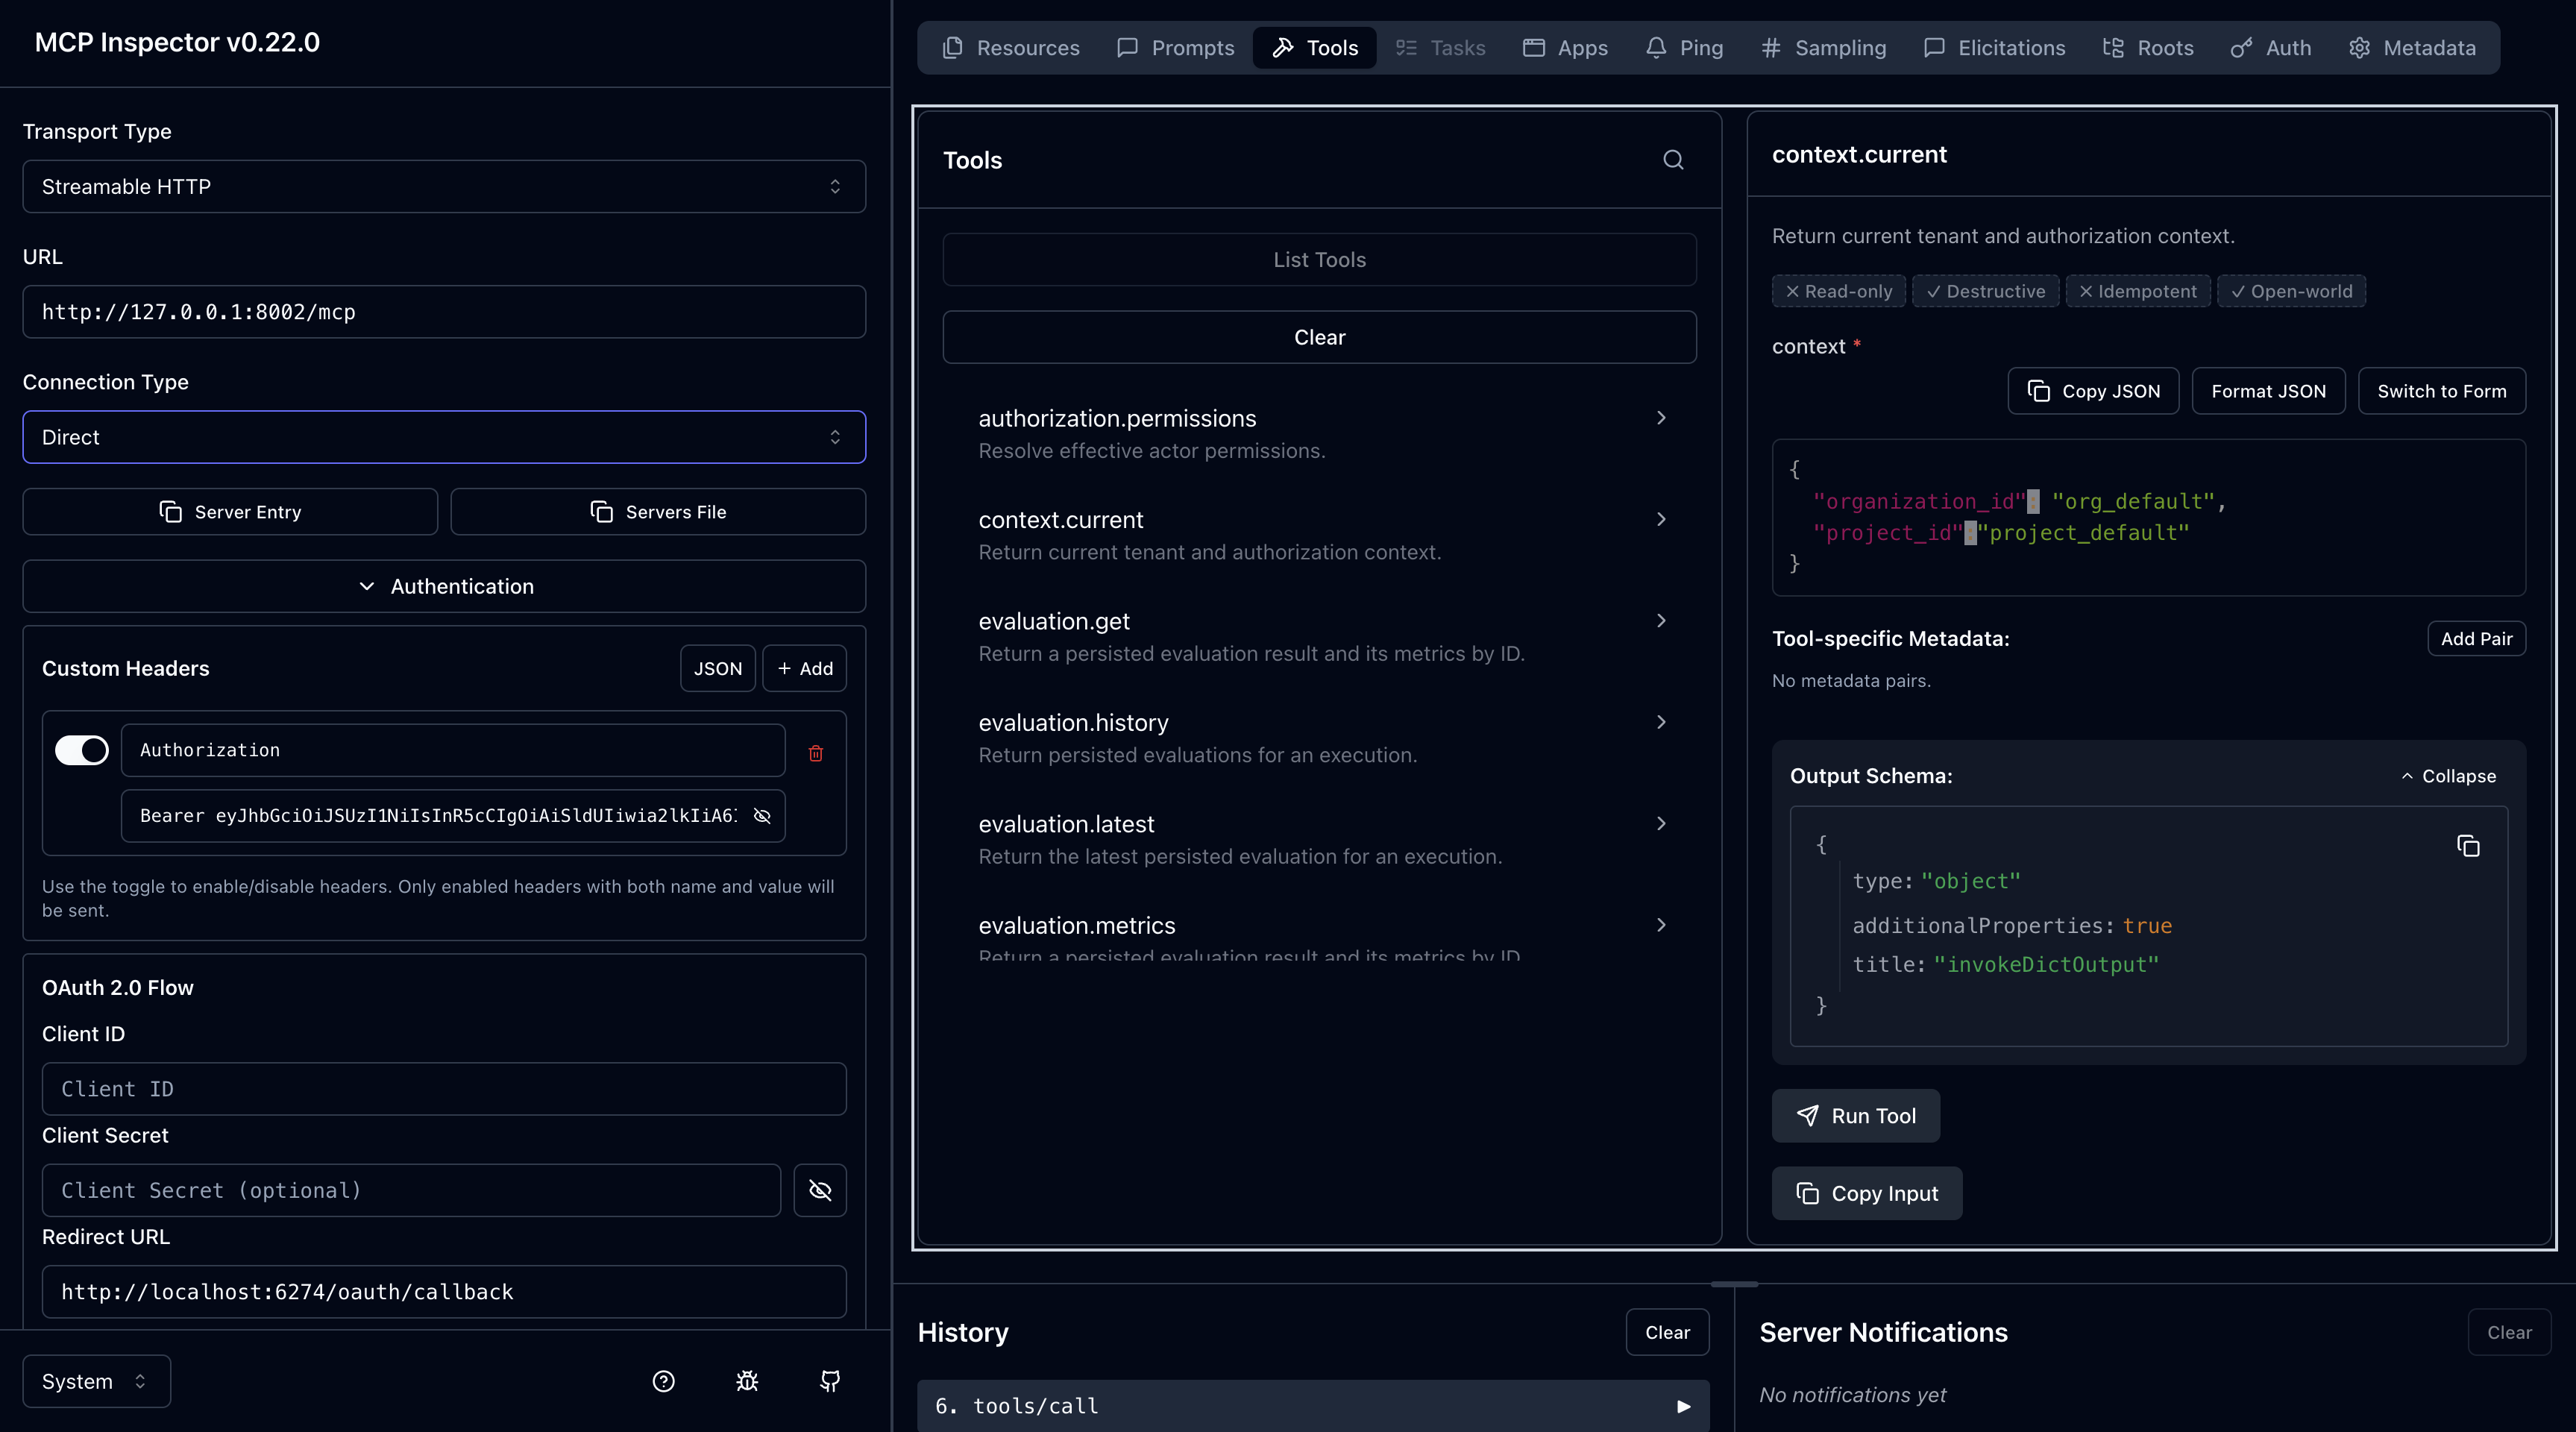Click the Copy JSON button
This screenshot has height=1432, width=2576.
point(2094,391)
